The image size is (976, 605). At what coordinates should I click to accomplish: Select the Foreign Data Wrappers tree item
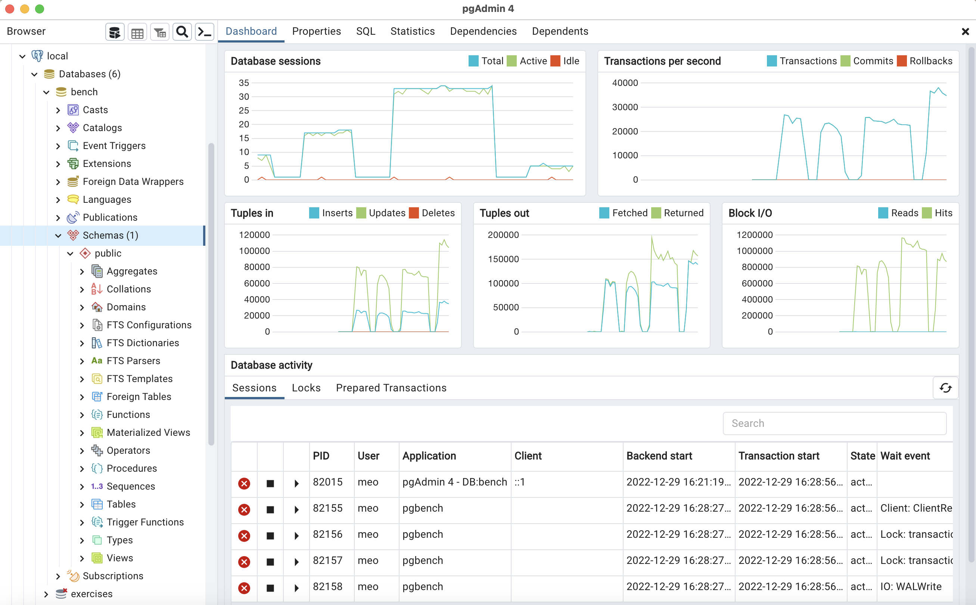click(133, 181)
